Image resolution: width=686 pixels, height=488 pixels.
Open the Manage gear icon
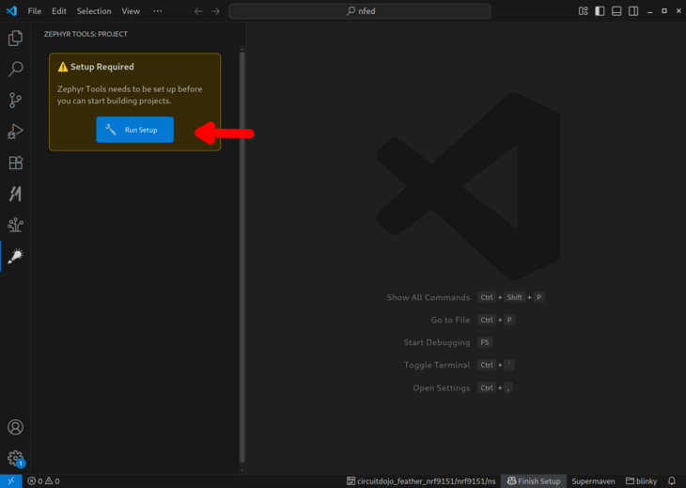[x=15, y=458]
